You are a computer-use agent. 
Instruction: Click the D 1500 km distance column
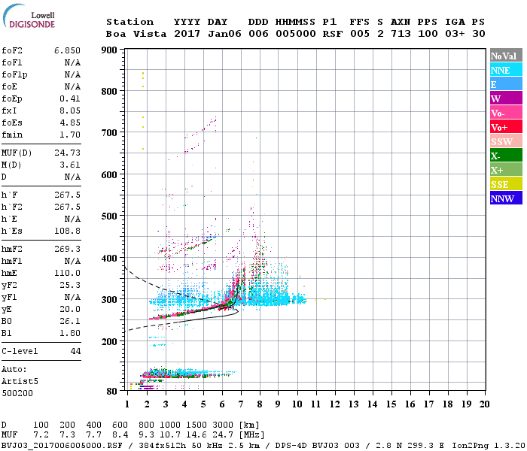coord(196,425)
